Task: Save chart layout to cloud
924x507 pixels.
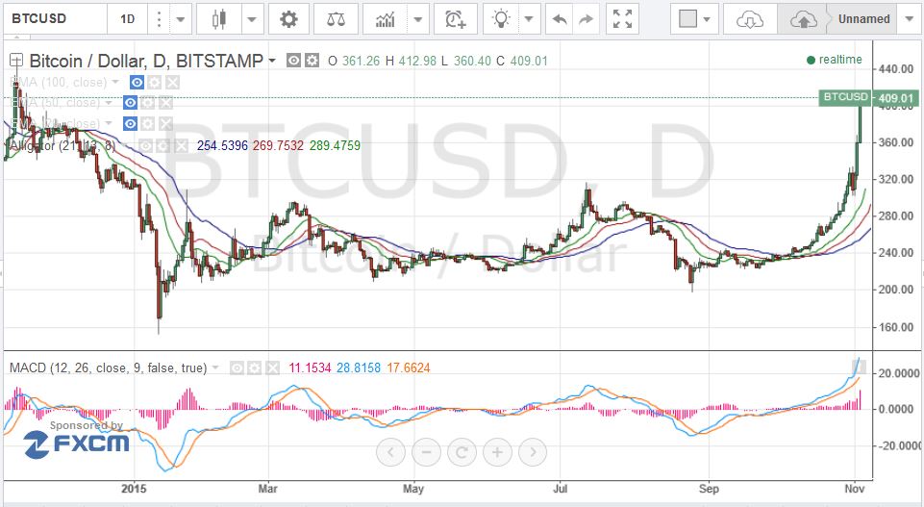Action: pos(803,19)
